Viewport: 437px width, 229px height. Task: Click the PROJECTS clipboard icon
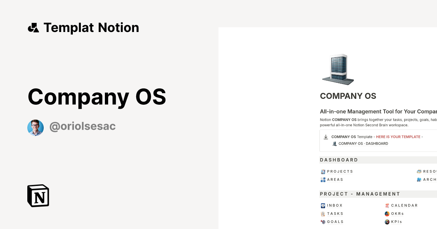tap(323, 171)
